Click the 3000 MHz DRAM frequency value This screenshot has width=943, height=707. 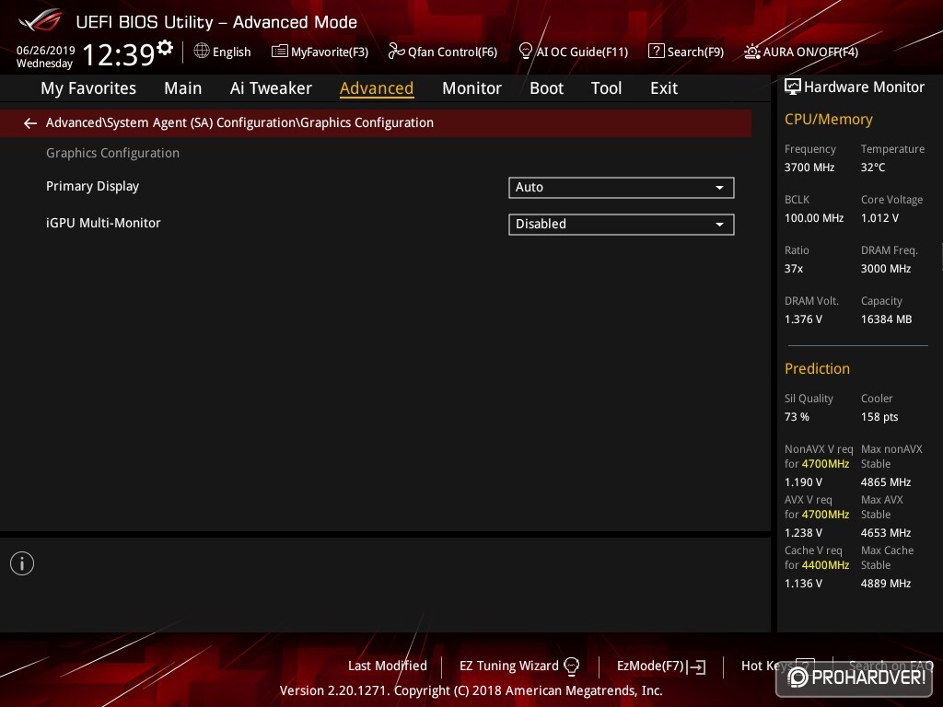885,269
